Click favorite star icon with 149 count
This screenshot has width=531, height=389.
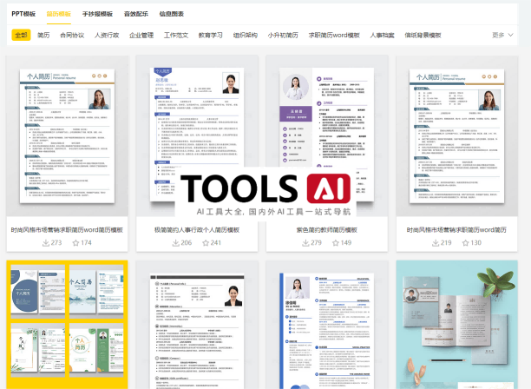[336, 242]
